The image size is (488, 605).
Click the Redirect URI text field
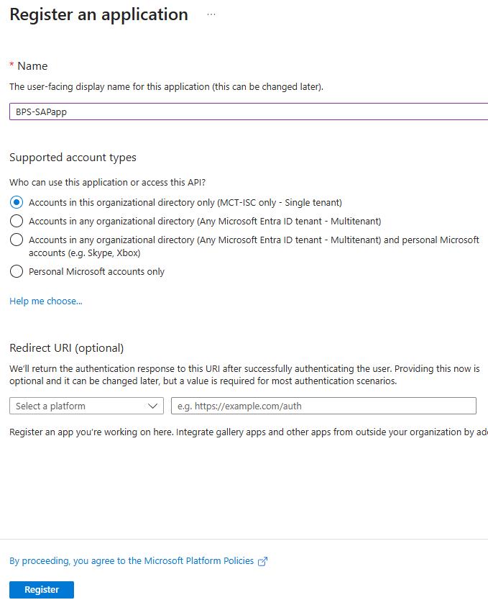click(x=323, y=406)
